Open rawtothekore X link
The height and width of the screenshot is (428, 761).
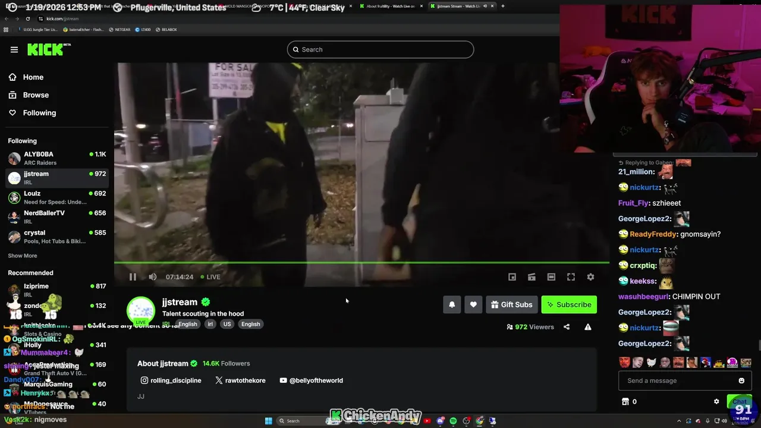click(240, 380)
